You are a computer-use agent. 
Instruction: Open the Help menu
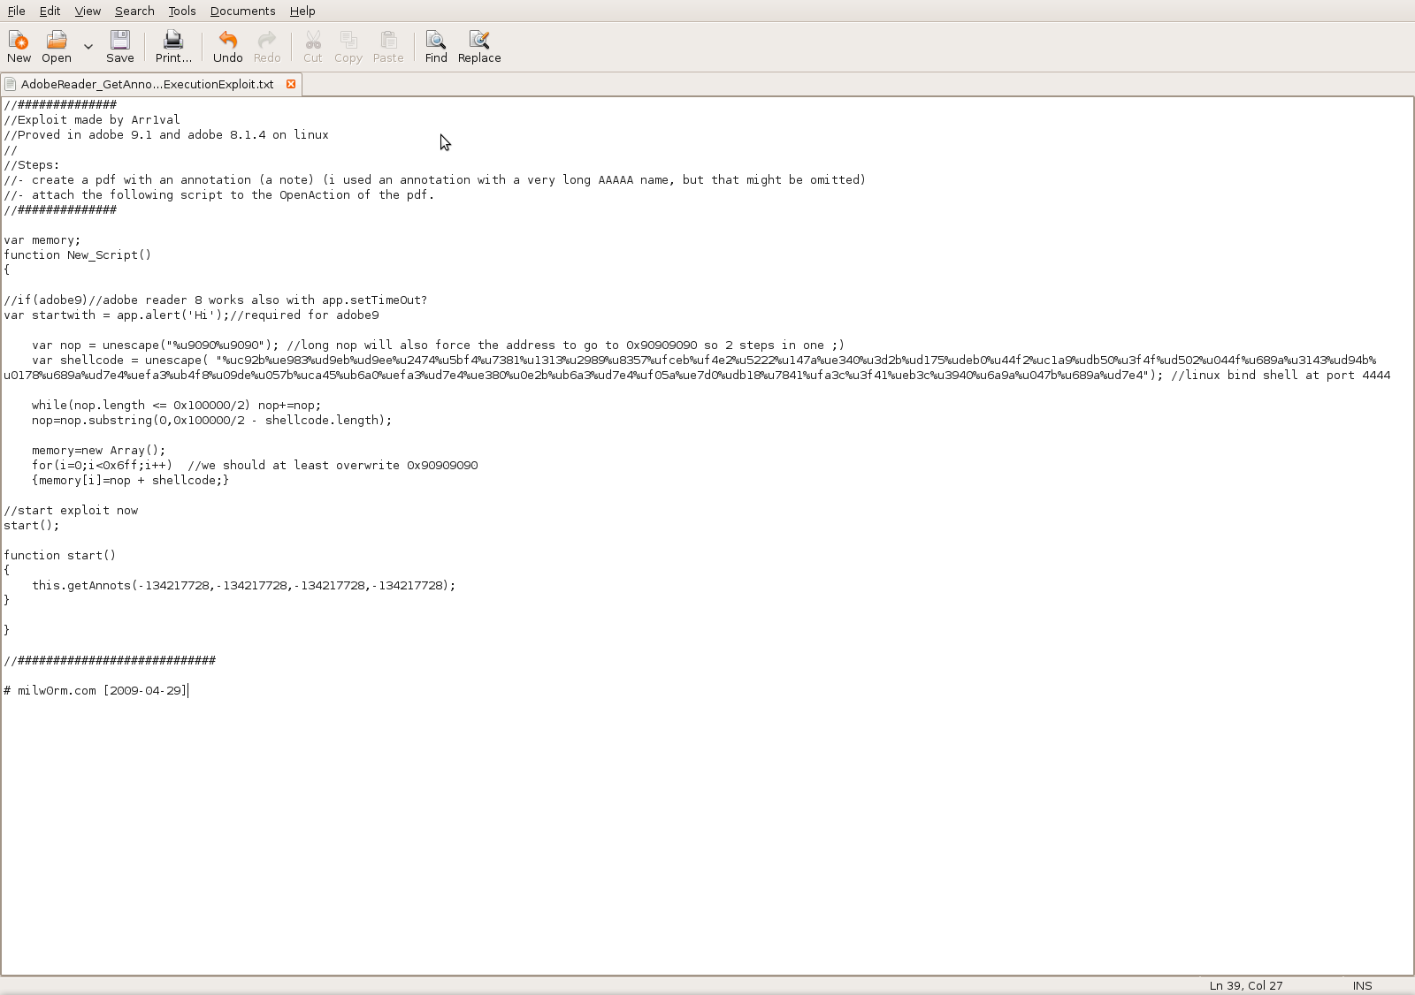click(302, 11)
